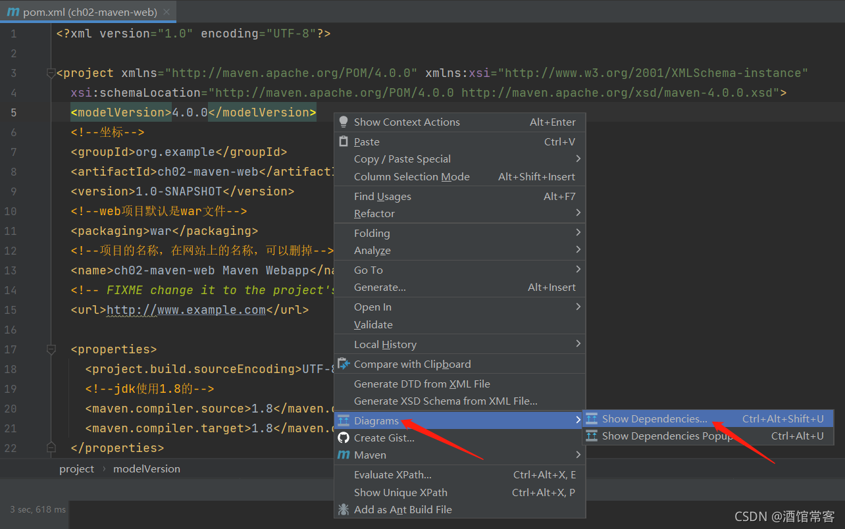This screenshot has height=529, width=845.
Task: Expand the Copy / Paste Special submenu arrow
Action: pyautogui.click(x=578, y=159)
